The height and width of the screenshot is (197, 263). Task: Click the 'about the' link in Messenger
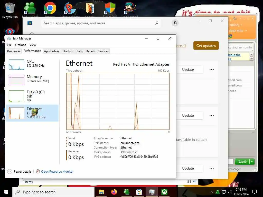234,55
